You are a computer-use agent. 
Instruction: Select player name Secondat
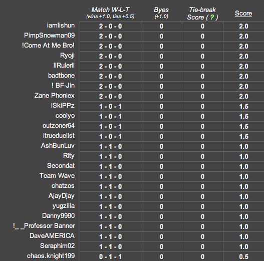click(x=61, y=166)
